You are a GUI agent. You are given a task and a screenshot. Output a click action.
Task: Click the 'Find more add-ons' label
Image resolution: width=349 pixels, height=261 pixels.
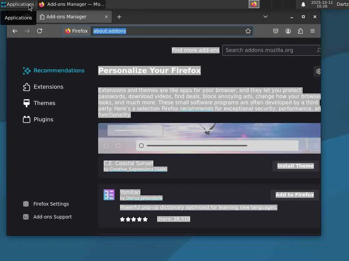click(x=195, y=50)
